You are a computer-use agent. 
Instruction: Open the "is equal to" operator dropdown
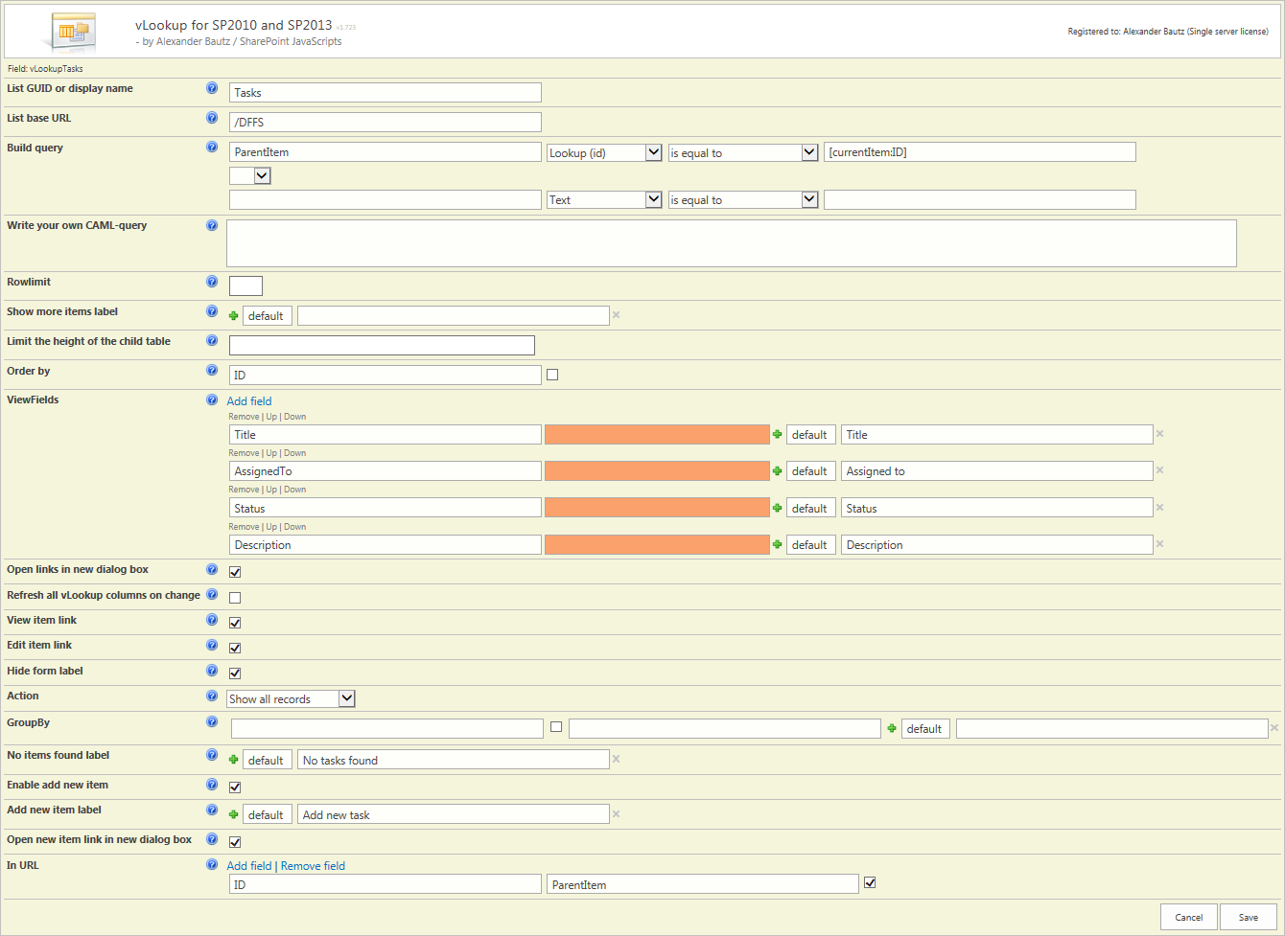(742, 151)
